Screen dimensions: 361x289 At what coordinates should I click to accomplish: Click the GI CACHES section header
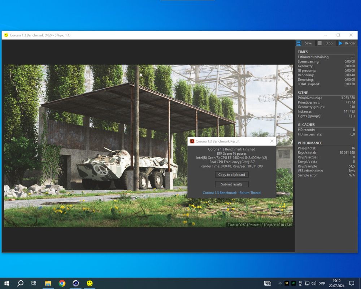tap(306, 124)
